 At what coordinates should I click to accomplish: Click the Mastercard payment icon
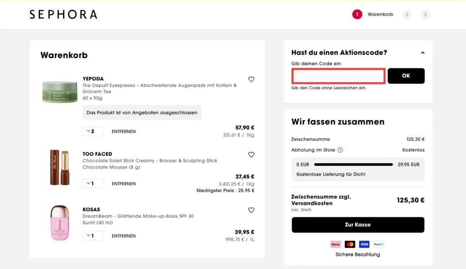349,244
